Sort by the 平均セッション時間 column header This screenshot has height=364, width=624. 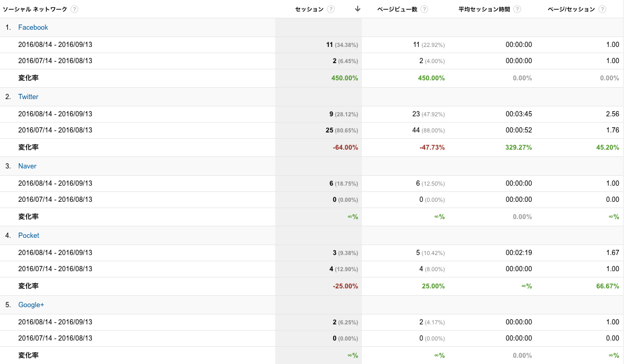(x=484, y=9)
